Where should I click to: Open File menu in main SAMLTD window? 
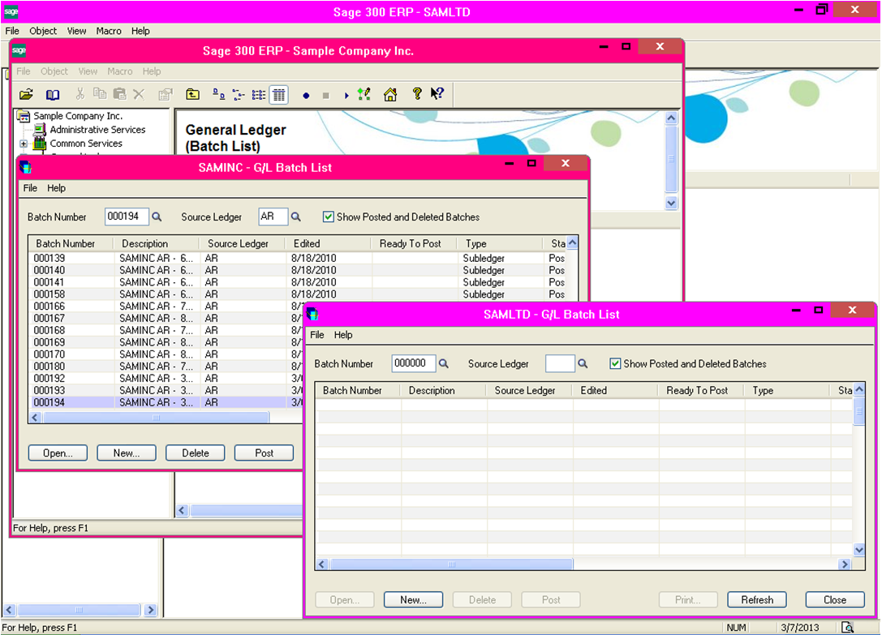(12, 31)
